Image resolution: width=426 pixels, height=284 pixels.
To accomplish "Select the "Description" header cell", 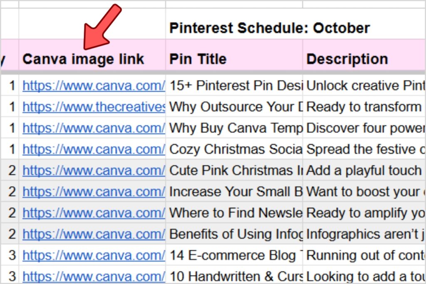I will [364, 59].
